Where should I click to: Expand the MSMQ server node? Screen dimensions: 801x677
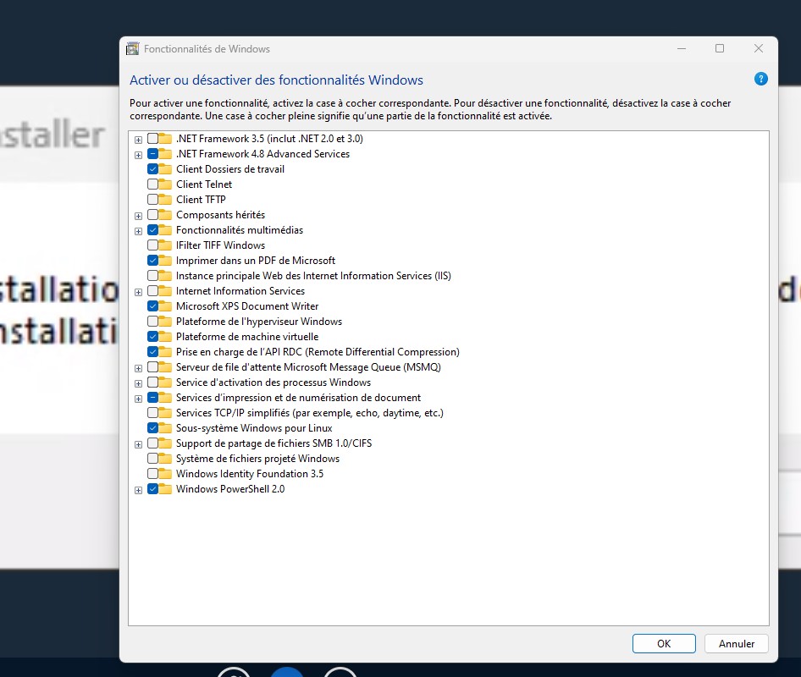point(138,368)
